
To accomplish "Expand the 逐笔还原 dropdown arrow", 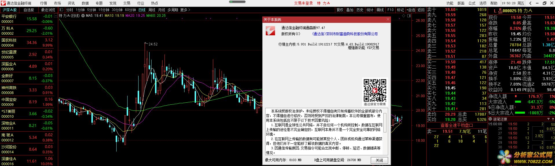I will click(490, 119).
